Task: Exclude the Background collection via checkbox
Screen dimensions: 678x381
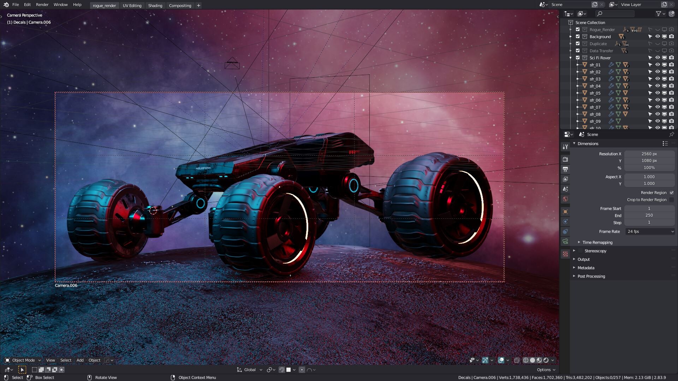Action: (578, 37)
